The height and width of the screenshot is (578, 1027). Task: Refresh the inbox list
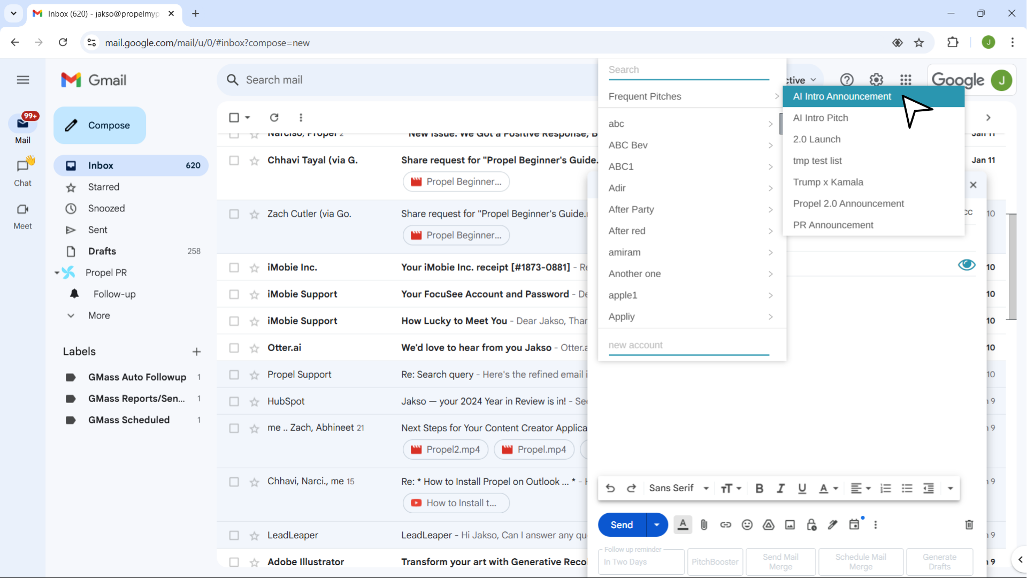coord(274,117)
